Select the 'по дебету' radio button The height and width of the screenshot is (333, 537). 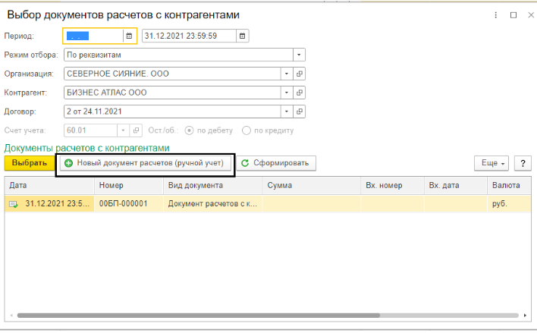(x=190, y=130)
